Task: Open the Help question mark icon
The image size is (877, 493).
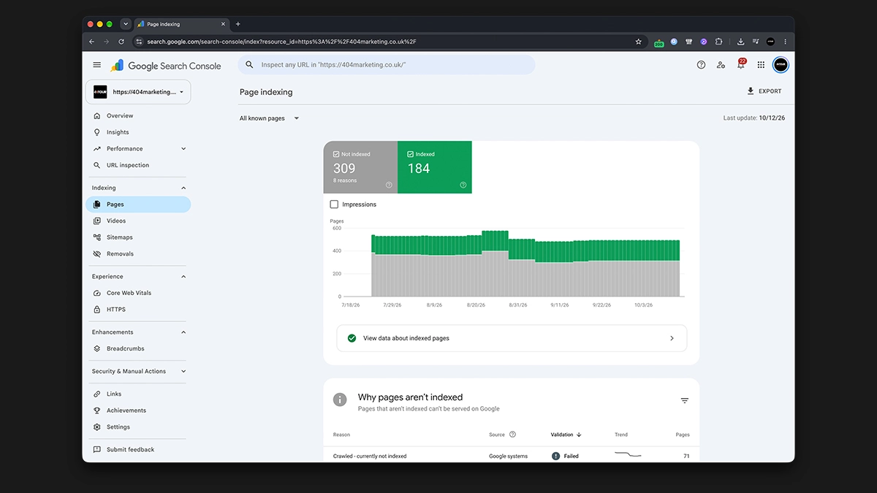Action: [x=702, y=65]
